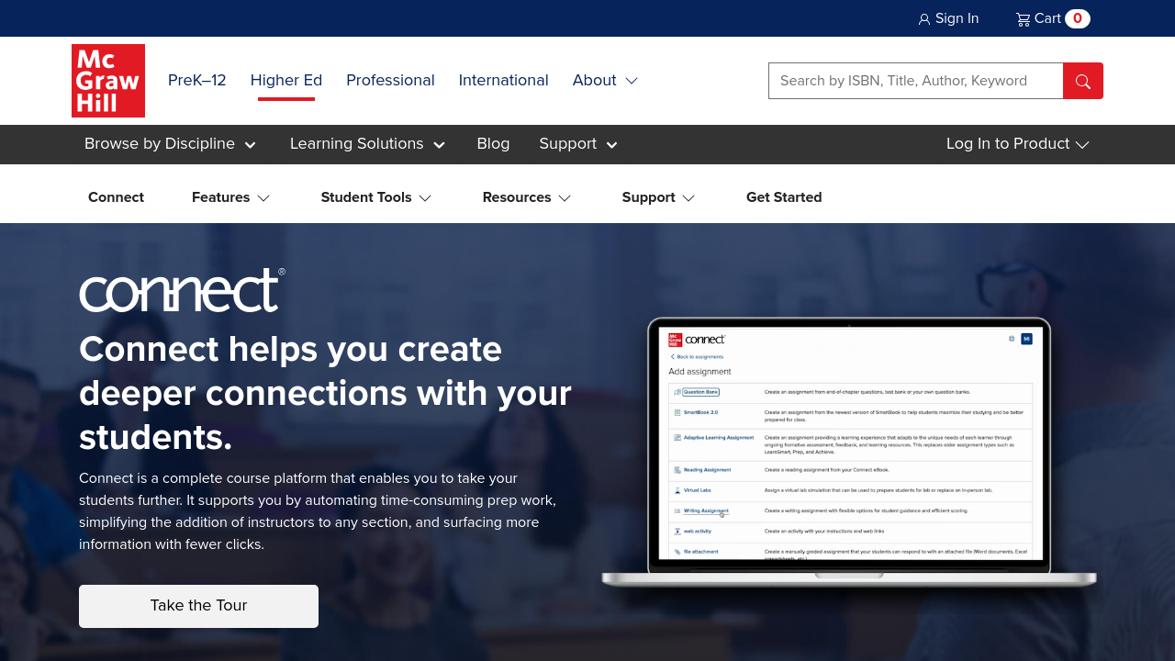1175x661 pixels.
Task: Open the laptop Connect screenshot image
Action: pyautogui.click(x=848, y=452)
